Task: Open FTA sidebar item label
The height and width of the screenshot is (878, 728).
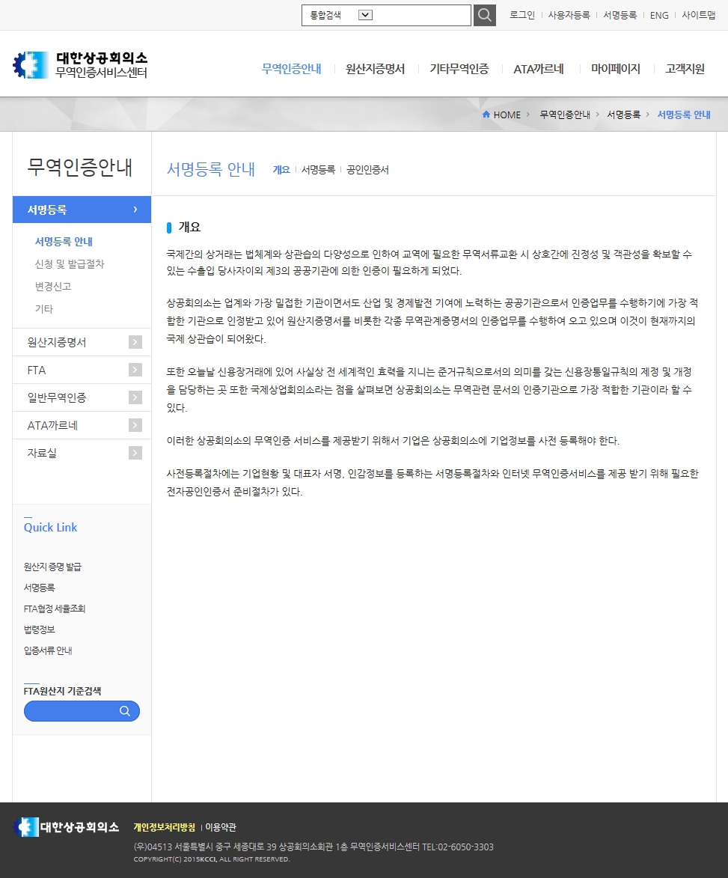Action: 37,370
